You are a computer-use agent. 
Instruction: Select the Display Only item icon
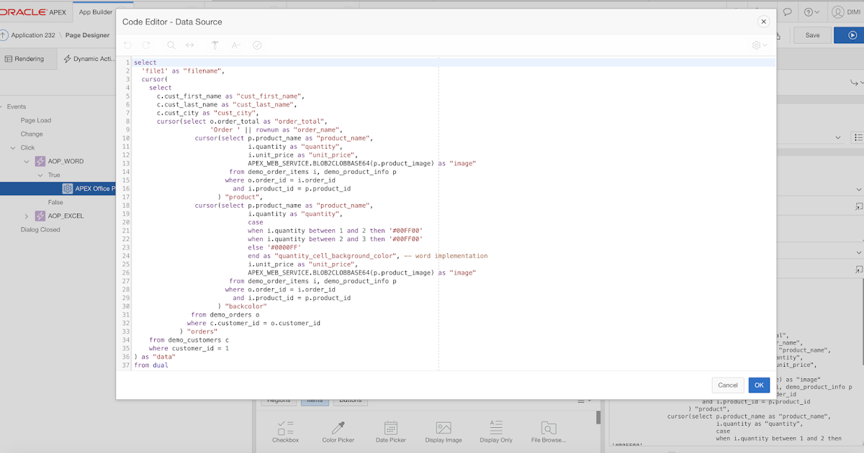(x=495, y=427)
